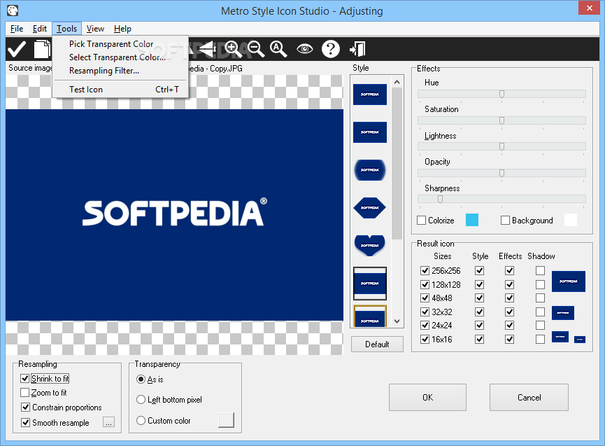Click the question mark help icon
The width and height of the screenshot is (605, 446).
click(331, 49)
